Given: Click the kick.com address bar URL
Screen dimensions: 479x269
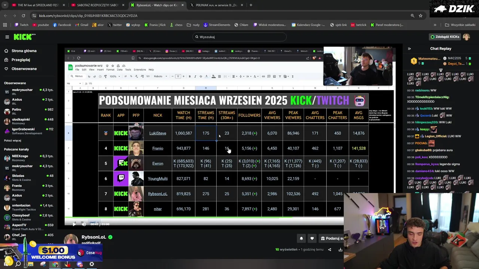Looking at the screenshot, I should [x=88, y=16].
